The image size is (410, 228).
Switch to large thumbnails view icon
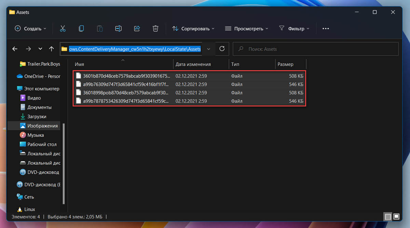point(396,217)
